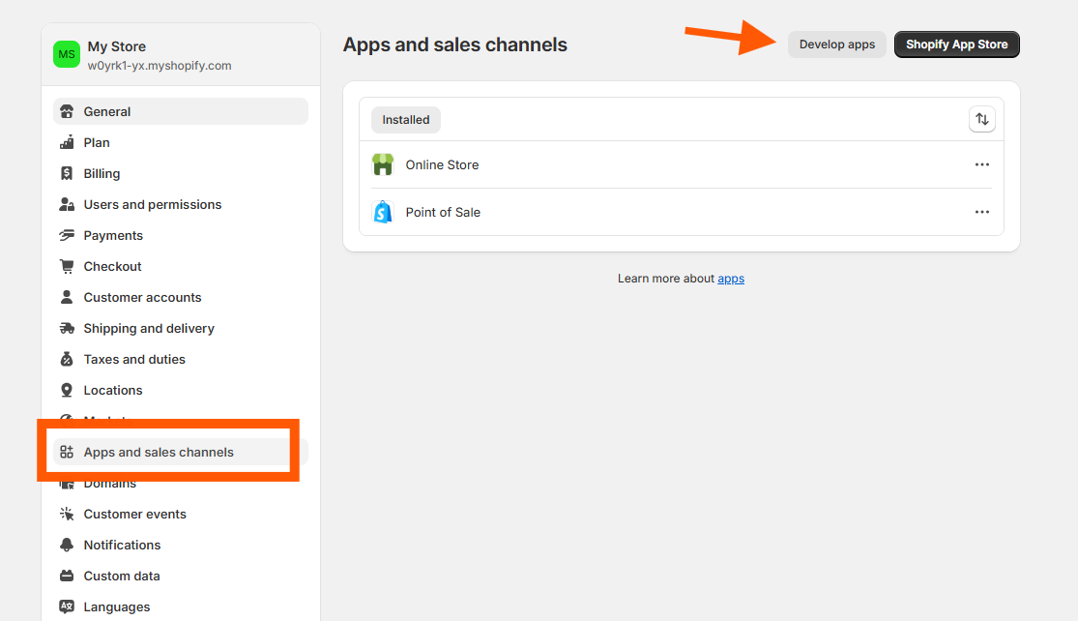Click the Plan chart icon

coord(67,142)
